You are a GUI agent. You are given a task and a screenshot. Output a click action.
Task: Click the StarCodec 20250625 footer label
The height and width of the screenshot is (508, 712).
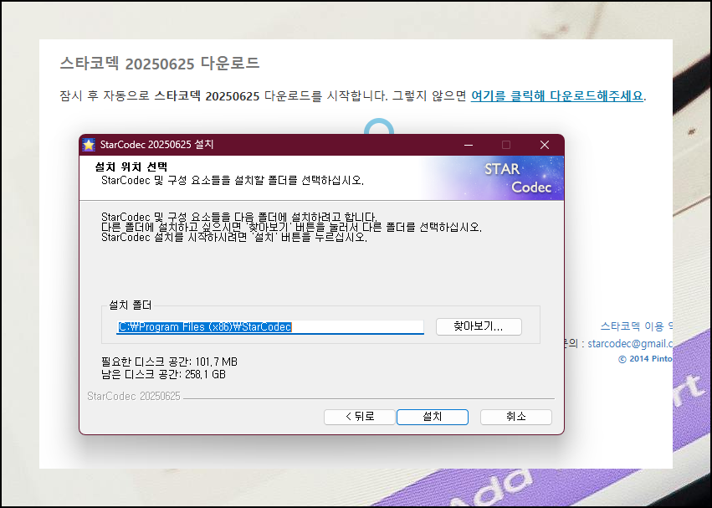(134, 396)
